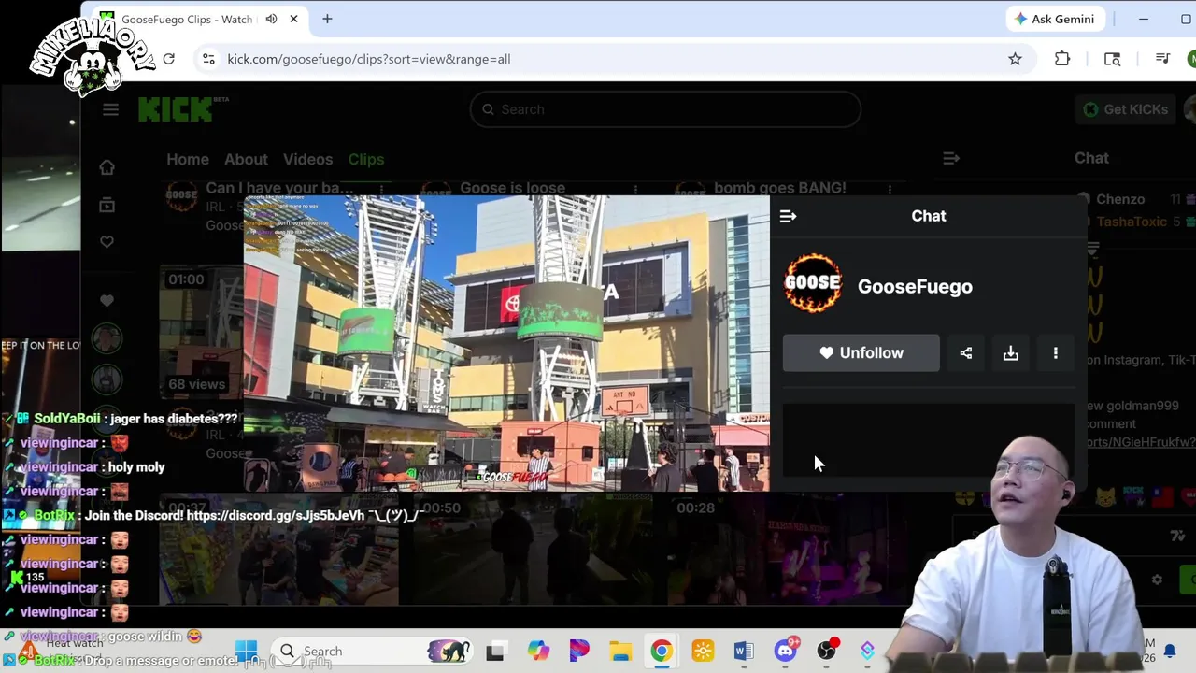Select the kick.com URL in the address bar
Screen dimensions: 1196x673
click(x=369, y=59)
